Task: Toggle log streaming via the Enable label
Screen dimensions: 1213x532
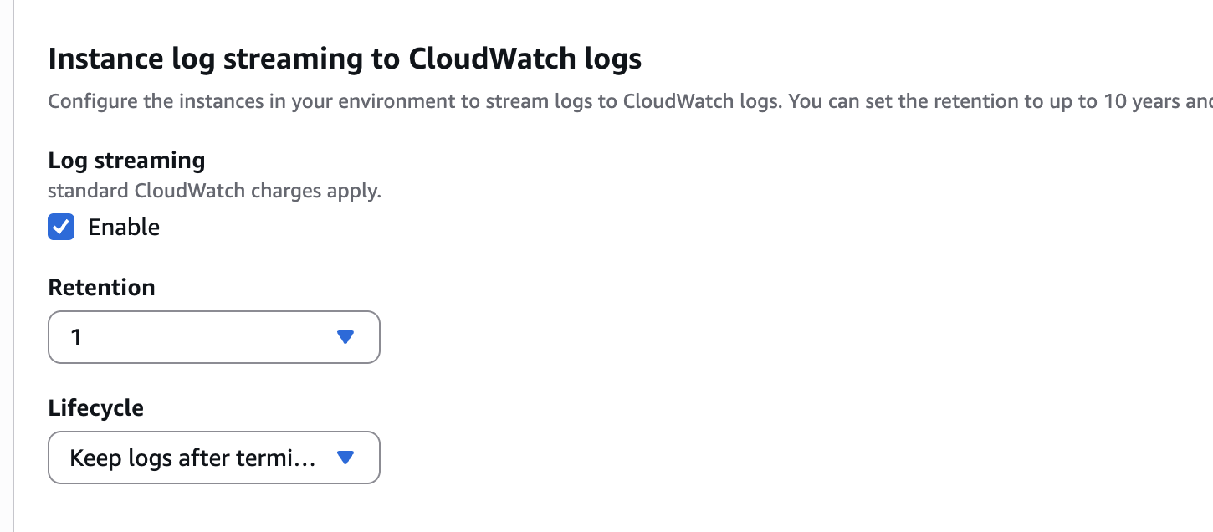Action: pyautogui.click(x=124, y=228)
